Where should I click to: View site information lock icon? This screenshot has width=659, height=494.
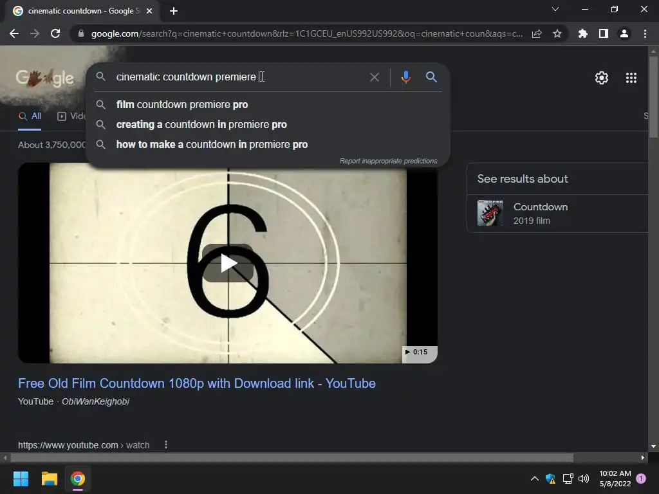tap(81, 33)
